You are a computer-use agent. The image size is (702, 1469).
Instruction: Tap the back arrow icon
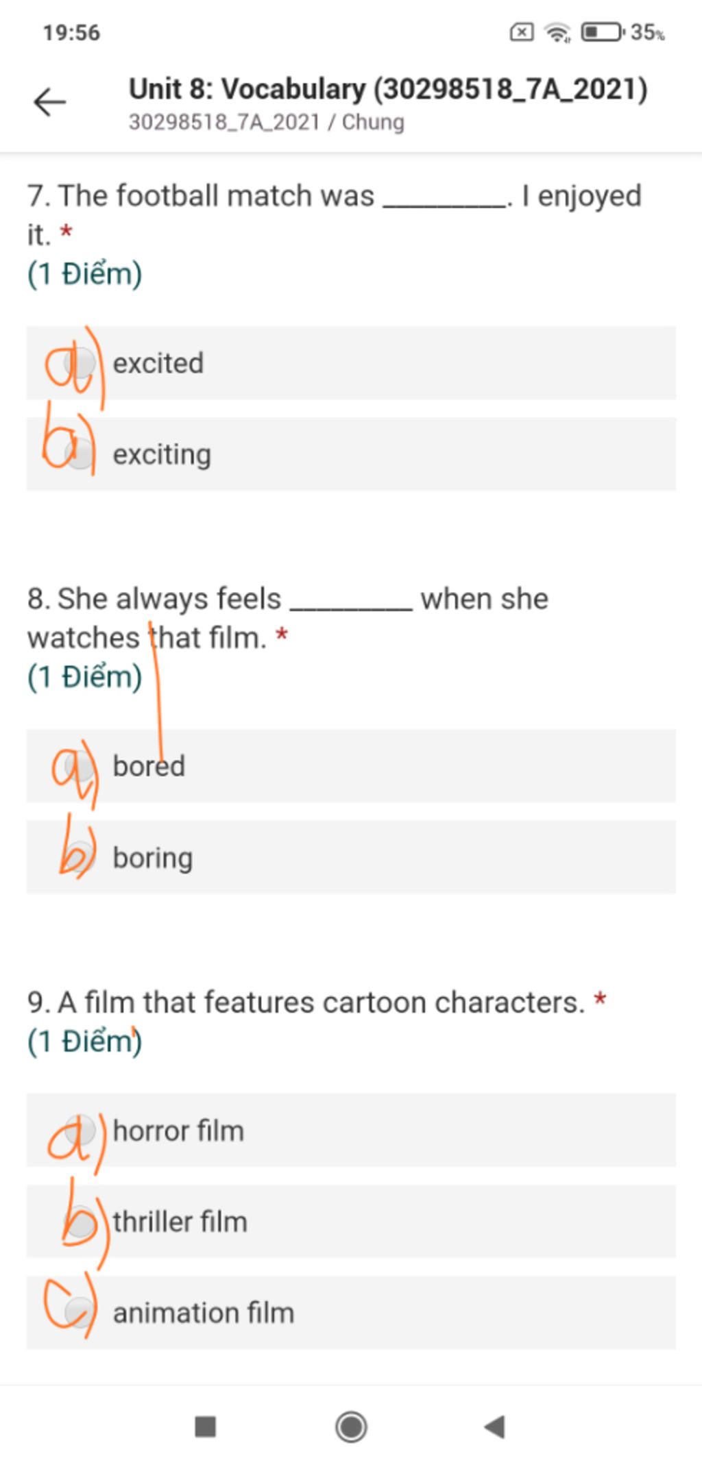coord(49,103)
